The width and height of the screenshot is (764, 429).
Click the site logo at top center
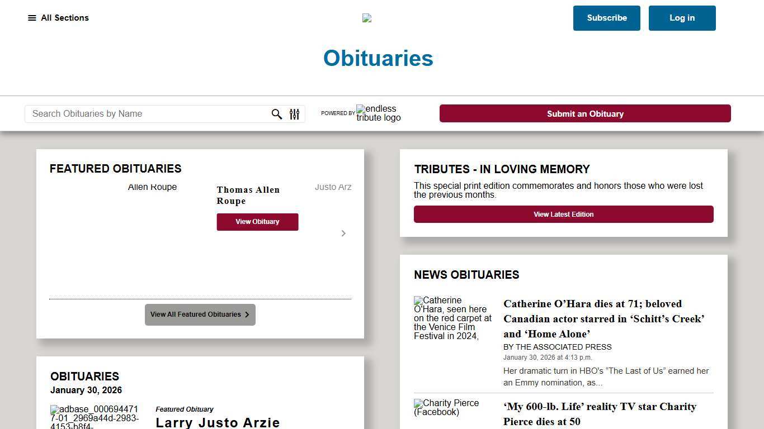[x=366, y=17]
